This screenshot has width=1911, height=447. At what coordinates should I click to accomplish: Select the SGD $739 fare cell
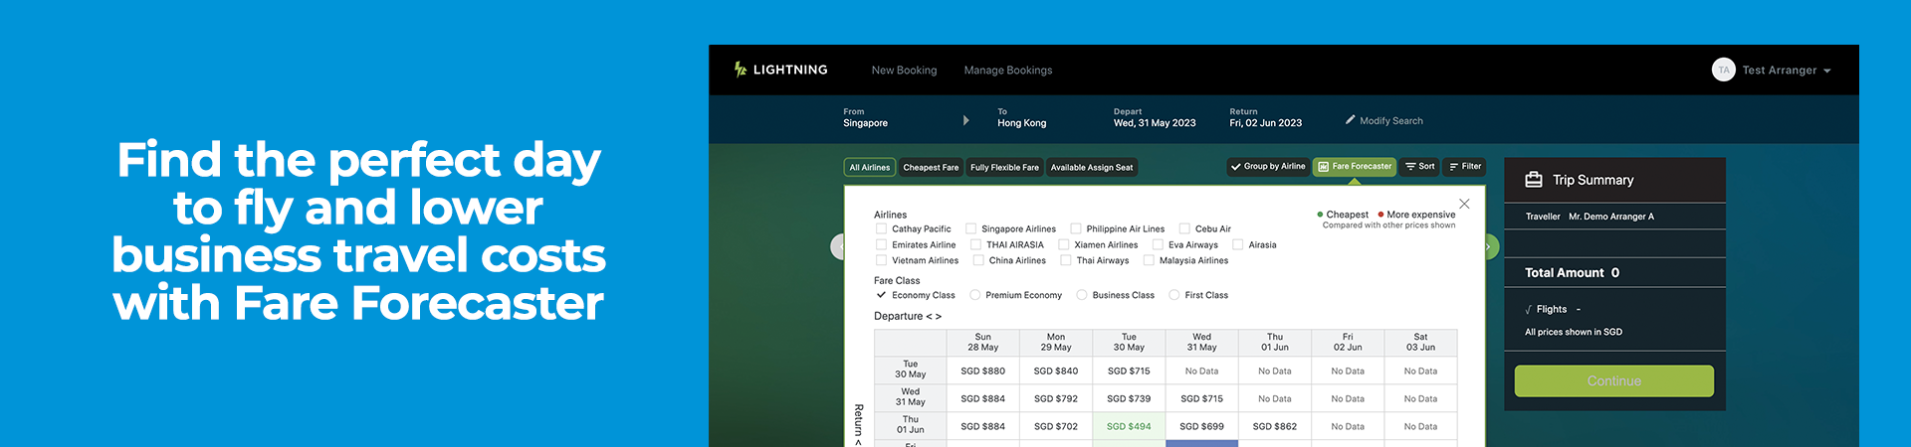[1129, 398]
